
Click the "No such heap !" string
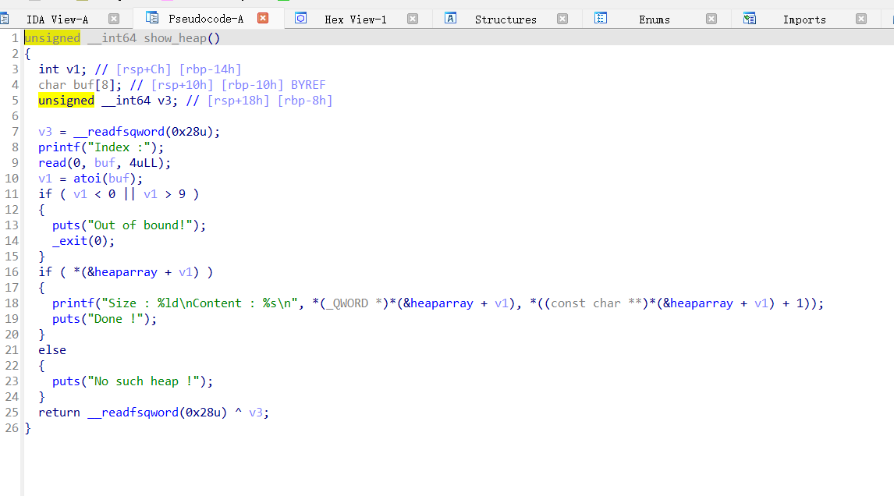(x=143, y=381)
